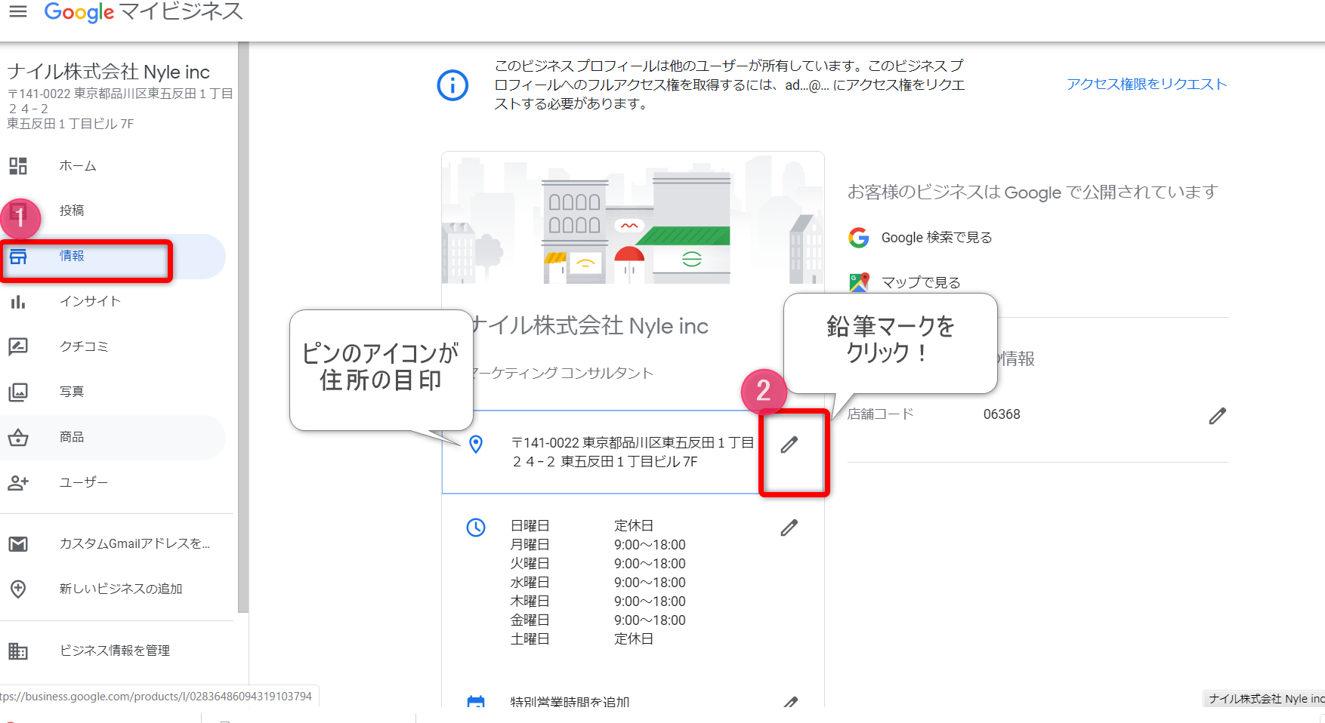Click the Google Maps icon
The height and width of the screenshot is (723, 1325).
(859, 282)
